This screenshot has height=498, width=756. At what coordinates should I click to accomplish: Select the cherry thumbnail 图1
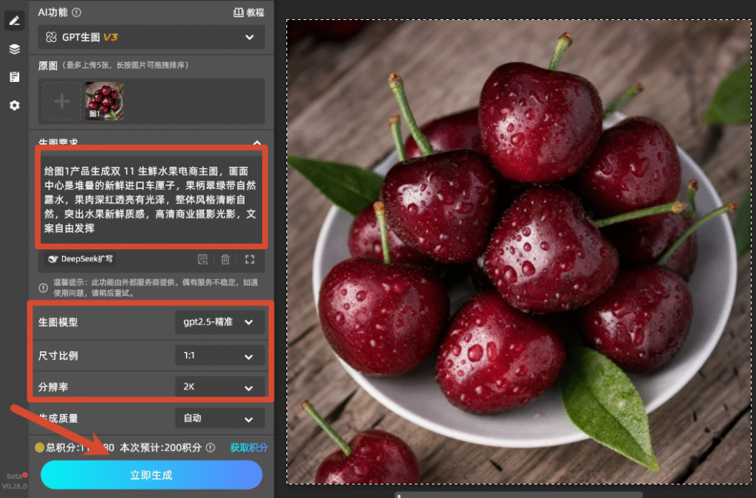[x=105, y=101]
